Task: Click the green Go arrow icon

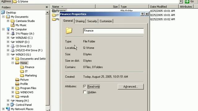Action: click(187, 2)
